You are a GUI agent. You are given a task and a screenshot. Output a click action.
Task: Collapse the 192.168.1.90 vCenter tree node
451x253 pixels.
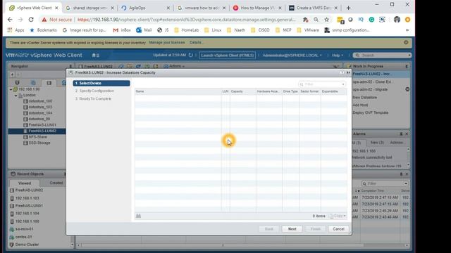click(x=11, y=89)
